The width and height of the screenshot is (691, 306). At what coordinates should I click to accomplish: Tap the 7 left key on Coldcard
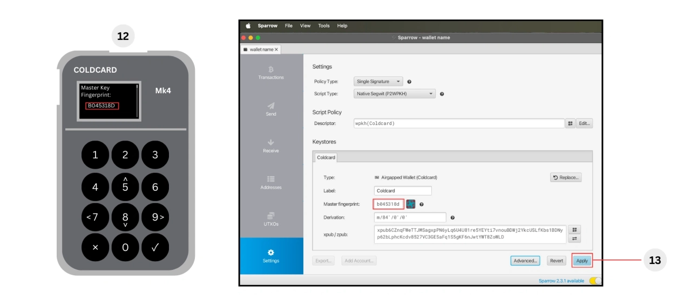coord(95,217)
